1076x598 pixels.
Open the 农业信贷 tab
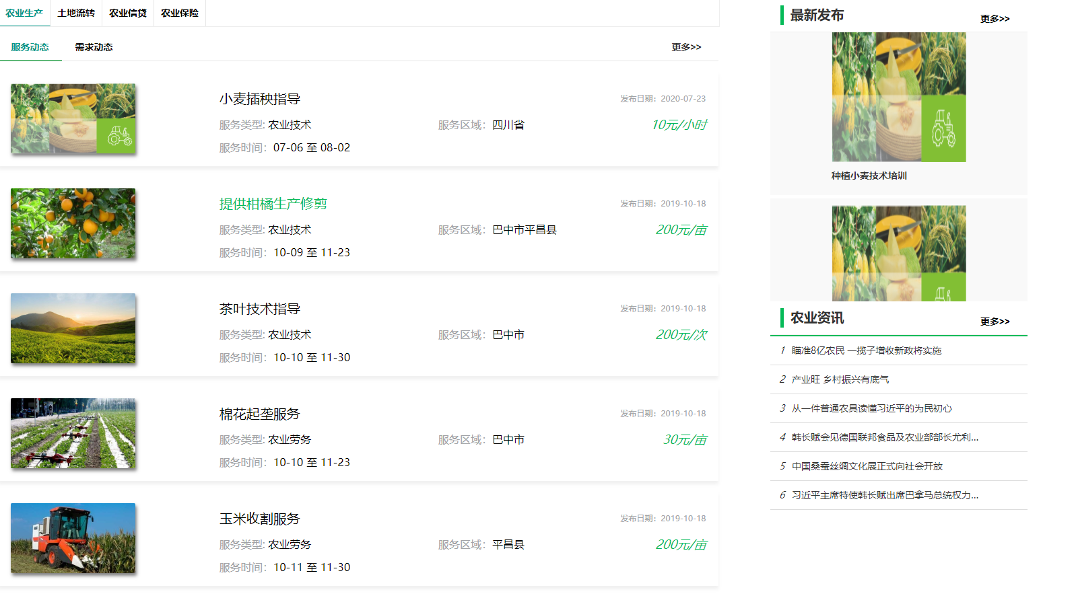coord(128,13)
